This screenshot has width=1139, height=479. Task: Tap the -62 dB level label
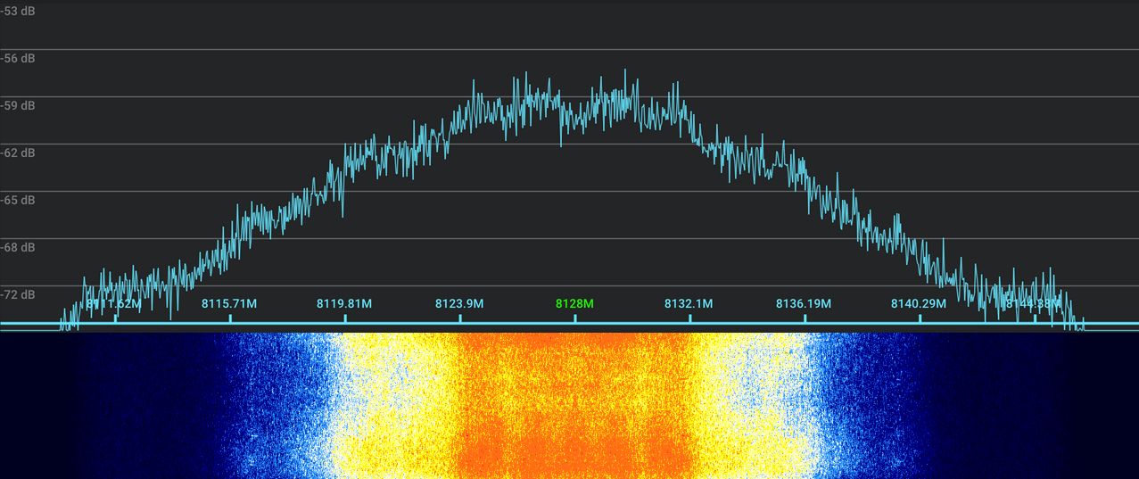[18, 153]
